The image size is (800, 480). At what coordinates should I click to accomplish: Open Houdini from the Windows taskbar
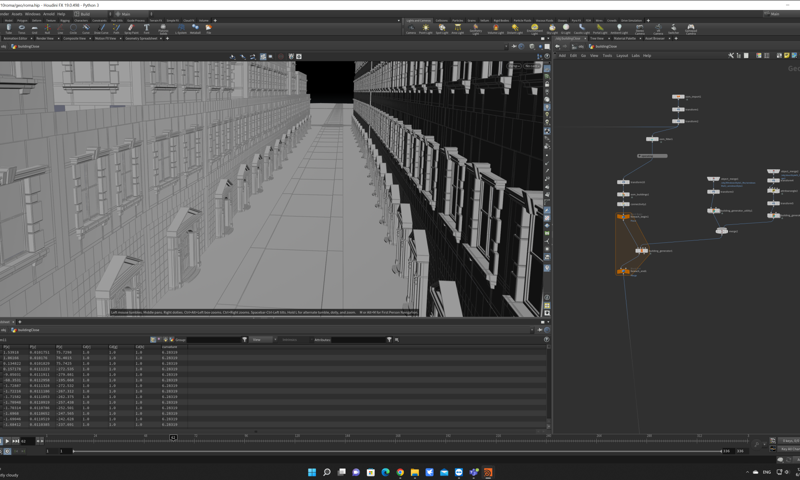click(x=488, y=472)
